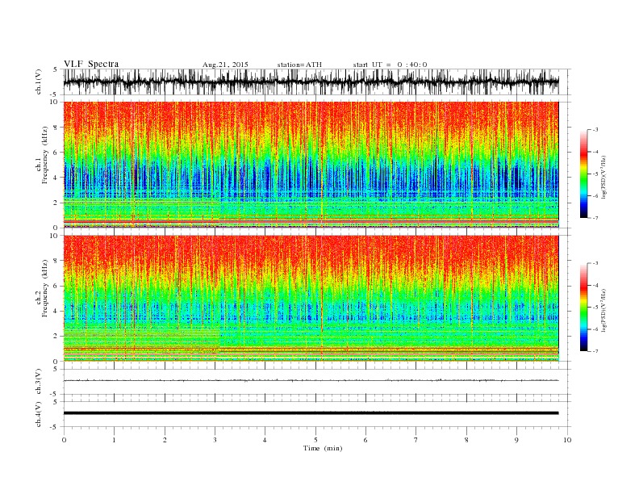Click the "-3" value on ch.1 color bar
This screenshot has height=494, width=639.
(595, 130)
